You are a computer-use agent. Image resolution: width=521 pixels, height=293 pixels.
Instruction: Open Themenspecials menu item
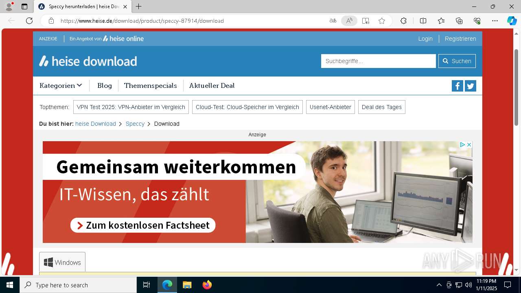(x=151, y=85)
